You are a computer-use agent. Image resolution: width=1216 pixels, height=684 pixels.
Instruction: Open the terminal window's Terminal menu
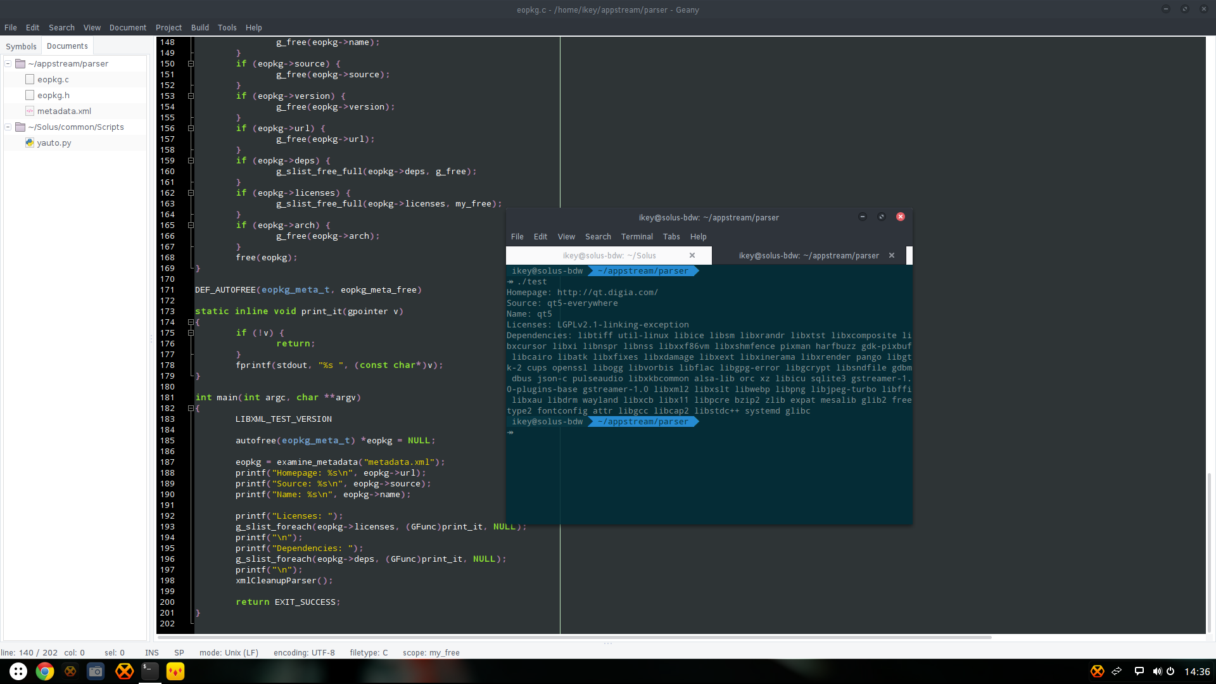tap(636, 236)
